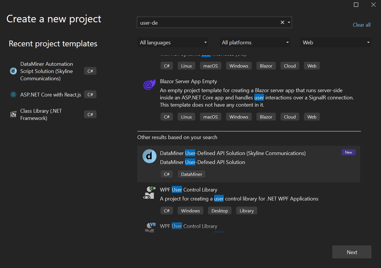
Task: Click the VB WPF User Control Library icon
Action: click(x=150, y=227)
